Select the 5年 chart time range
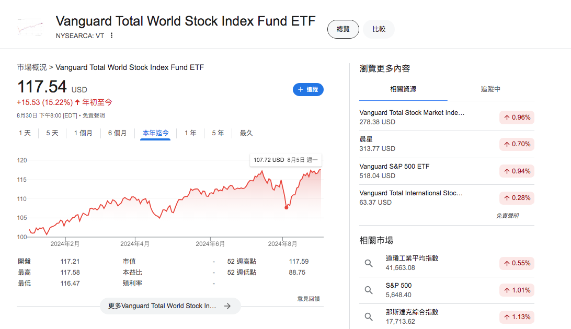Screen dimensions: 571x329 click(x=218, y=133)
